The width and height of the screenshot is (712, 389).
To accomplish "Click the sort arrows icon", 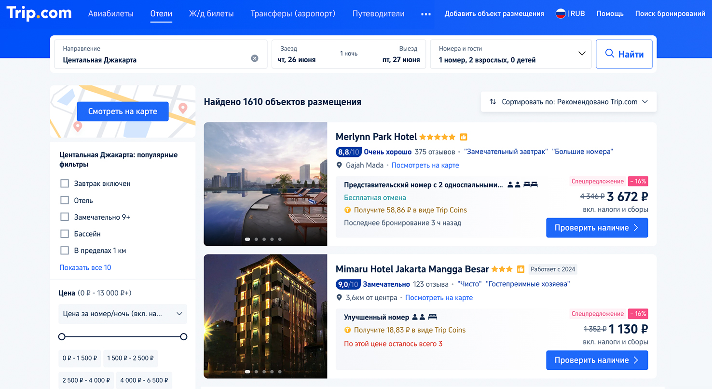I will [x=493, y=102].
